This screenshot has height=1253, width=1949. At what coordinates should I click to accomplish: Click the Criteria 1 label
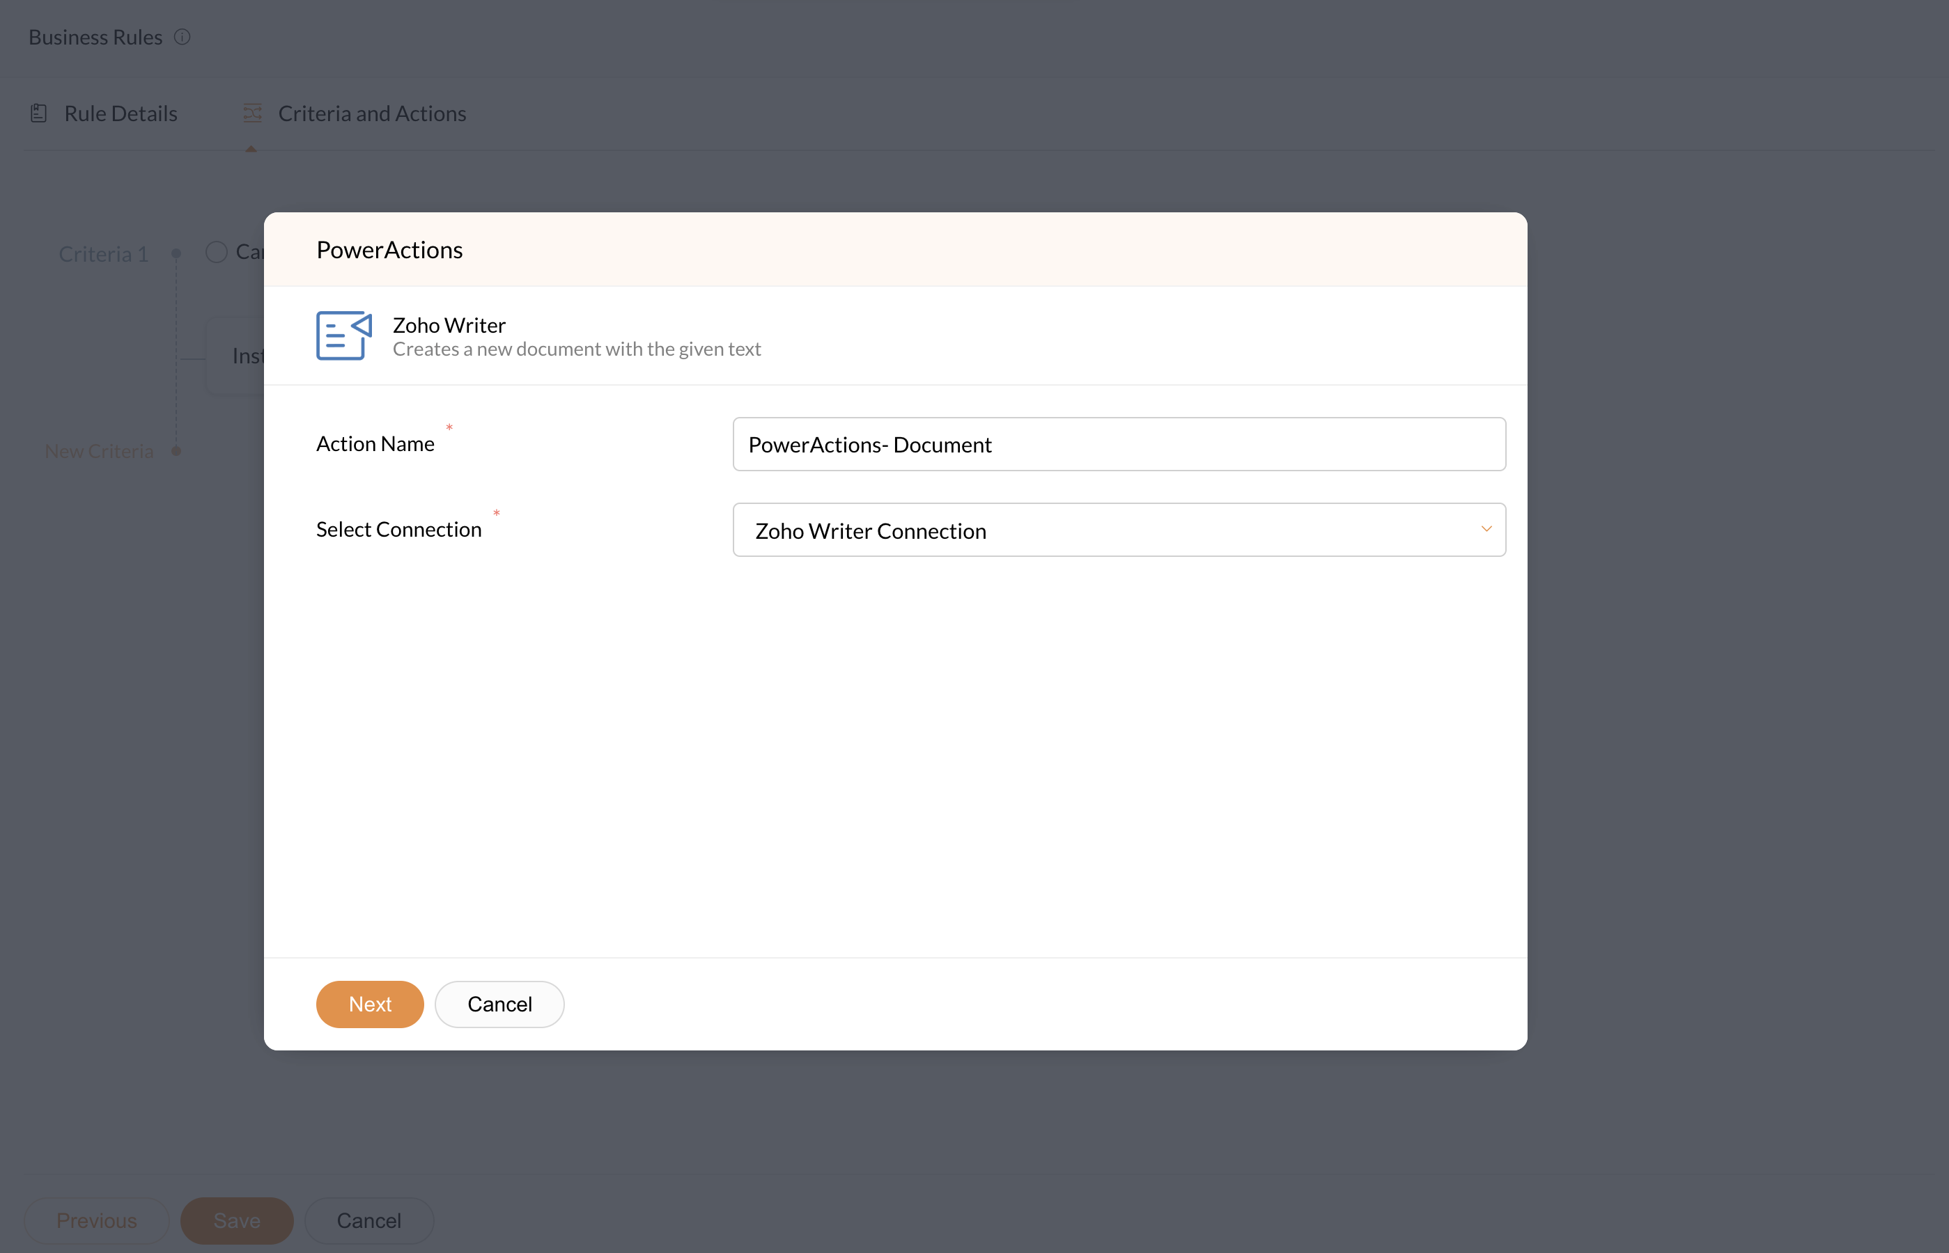103,255
